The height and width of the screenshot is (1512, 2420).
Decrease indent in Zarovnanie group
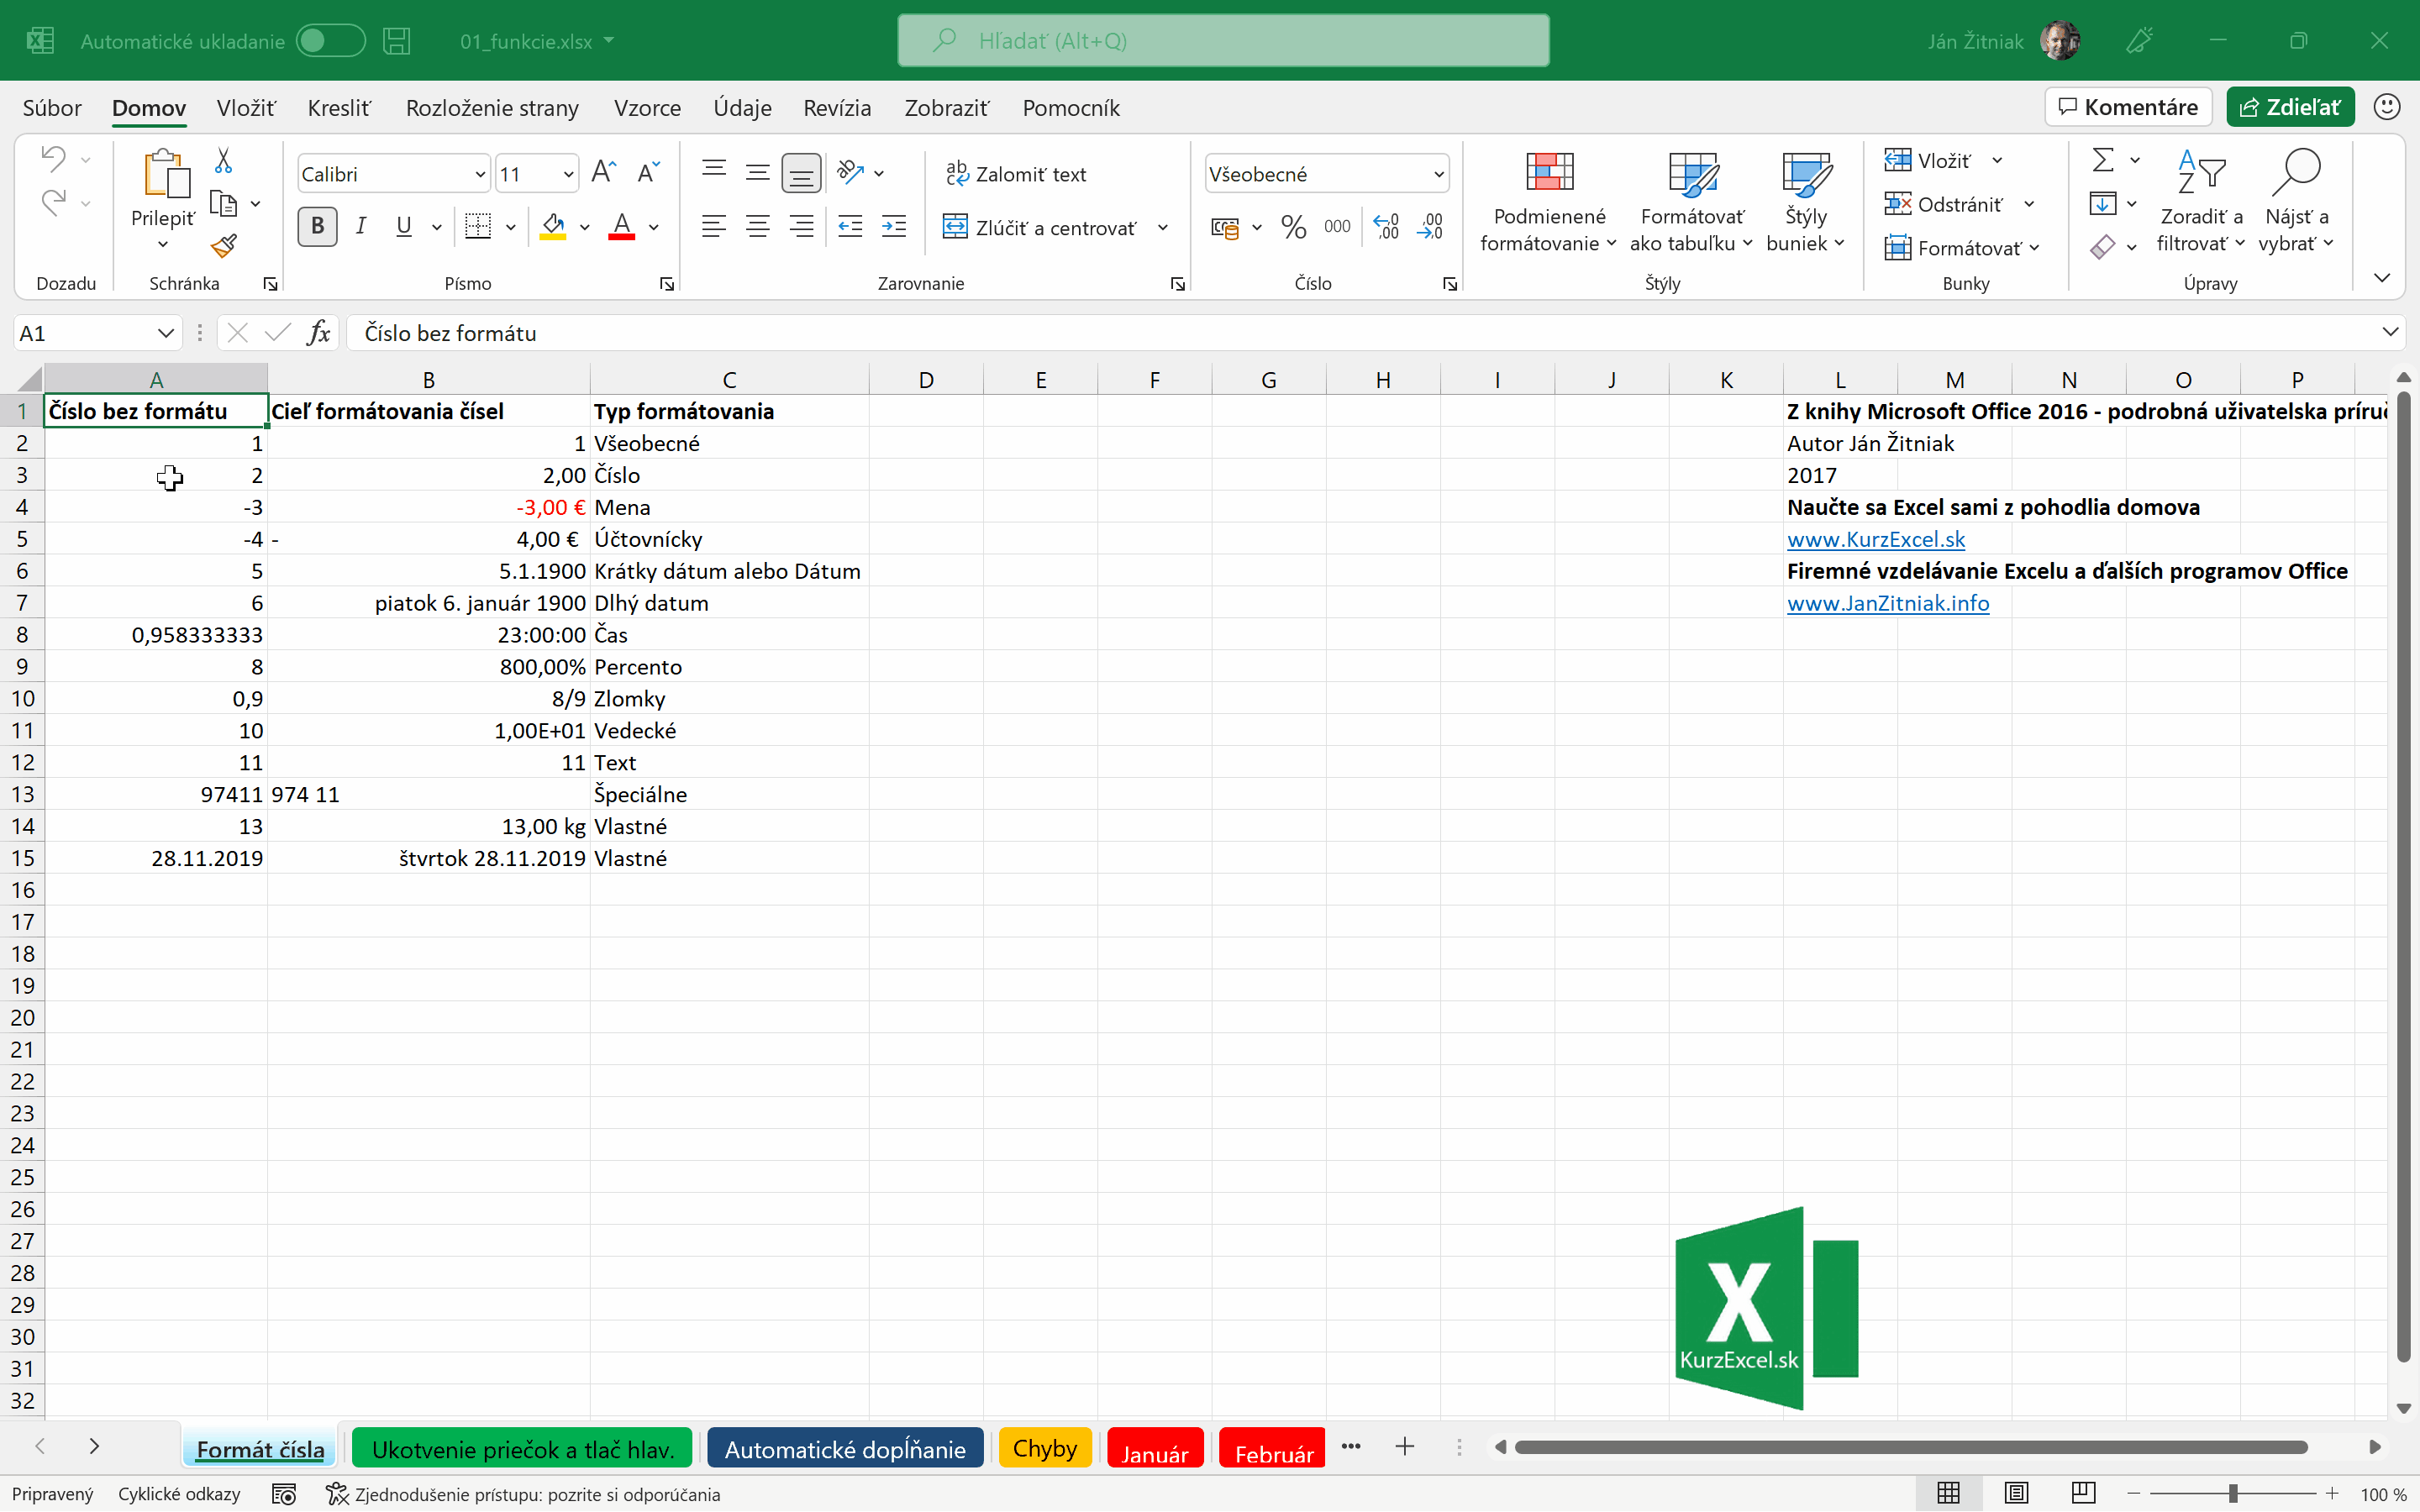pyautogui.click(x=850, y=227)
